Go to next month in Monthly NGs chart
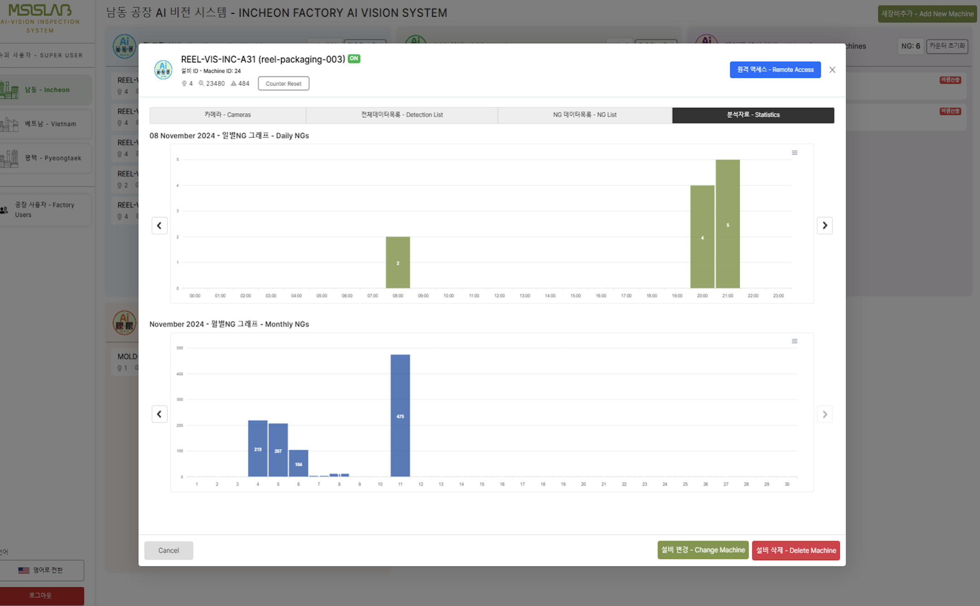This screenshot has height=606, width=980. pos(825,414)
